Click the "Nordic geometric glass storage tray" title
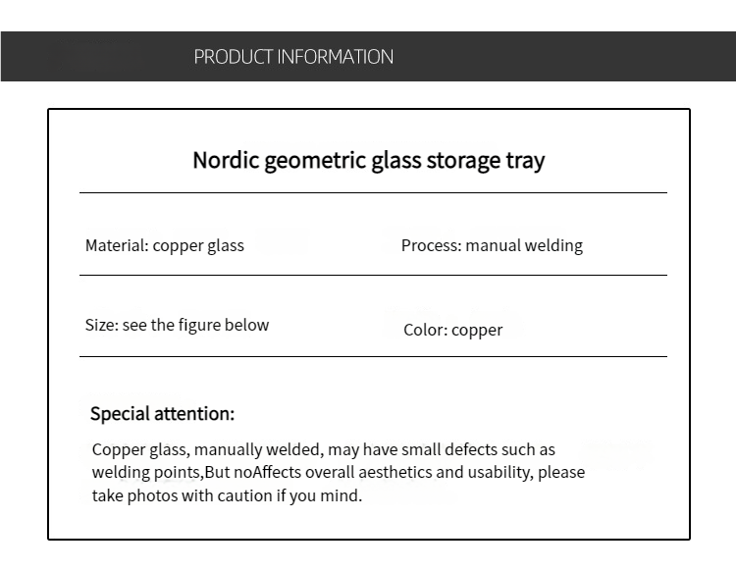Screen dimensions: 736x571 (368, 160)
